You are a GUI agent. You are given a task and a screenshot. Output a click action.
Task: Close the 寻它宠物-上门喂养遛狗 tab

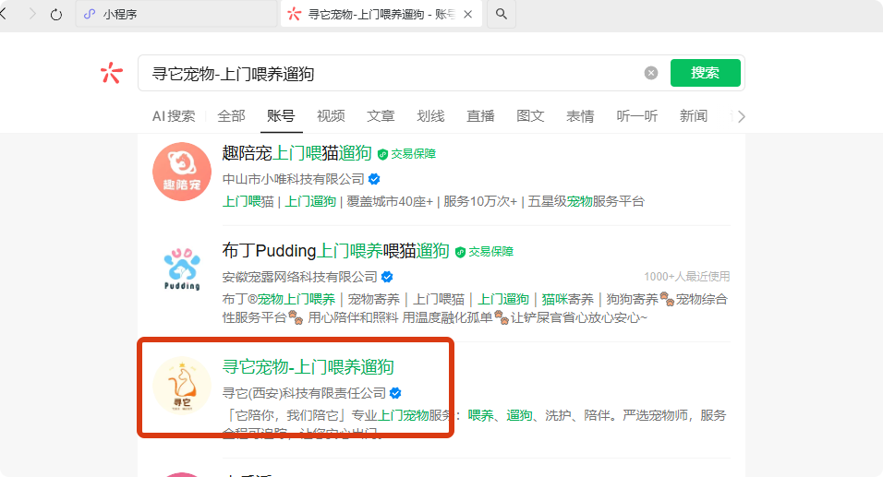[468, 15]
